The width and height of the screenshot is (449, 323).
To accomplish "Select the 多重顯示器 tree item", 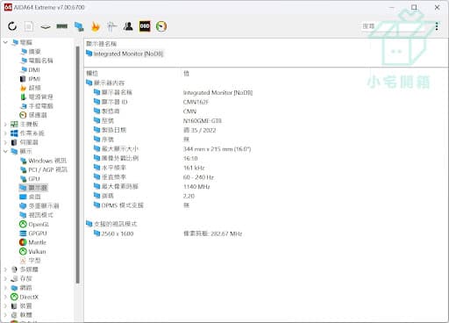I will point(39,206).
